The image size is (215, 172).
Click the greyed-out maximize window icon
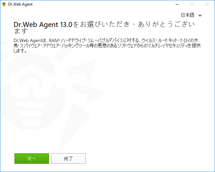tap(192, 4)
